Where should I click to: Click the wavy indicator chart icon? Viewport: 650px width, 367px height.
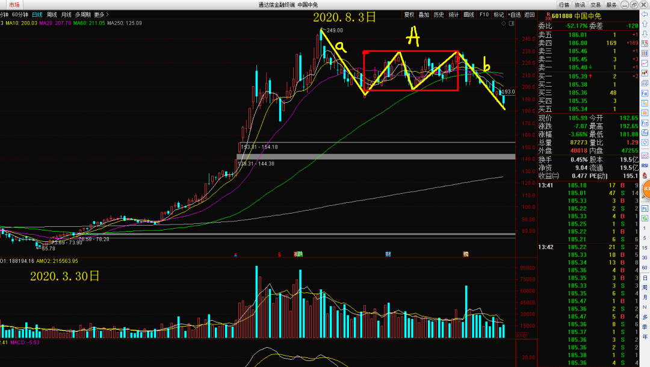[645, 156]
